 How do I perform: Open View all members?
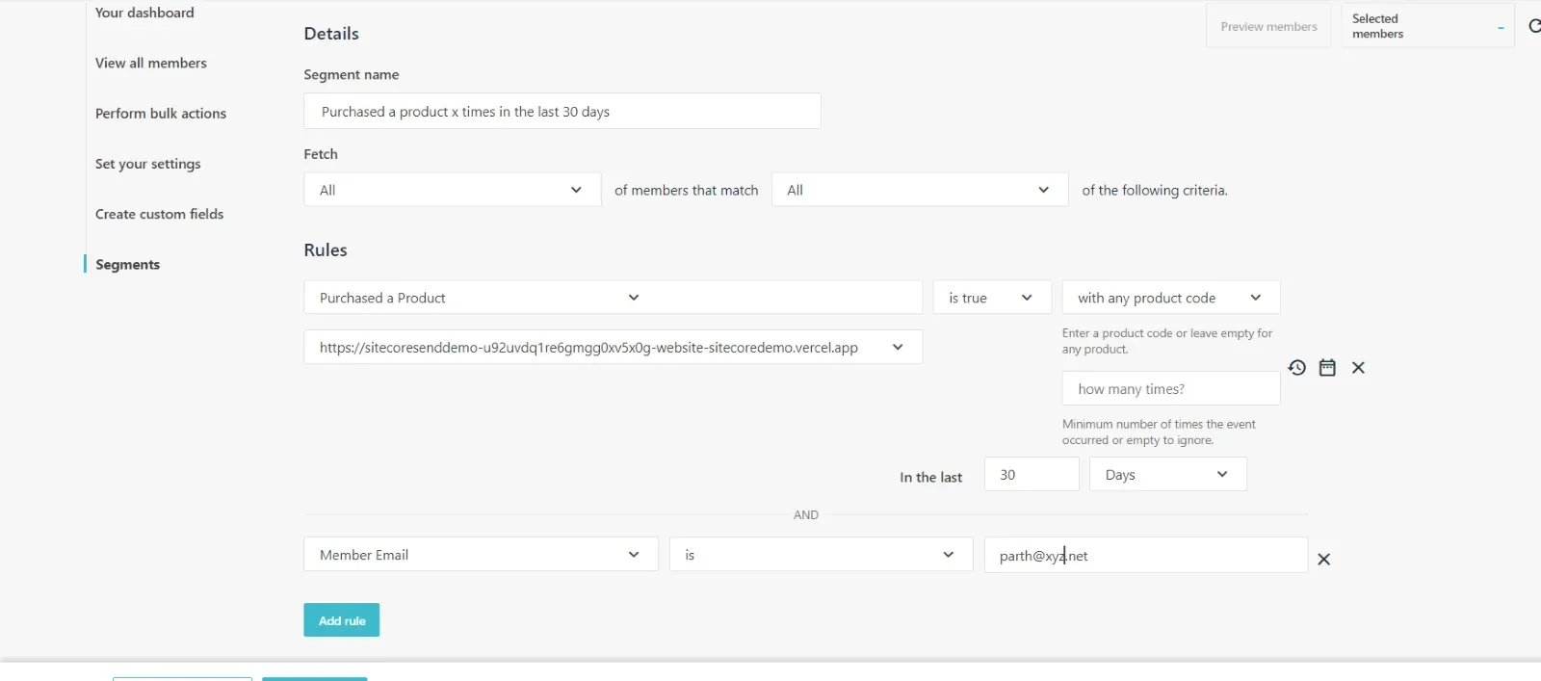click(x=150, y=63)
